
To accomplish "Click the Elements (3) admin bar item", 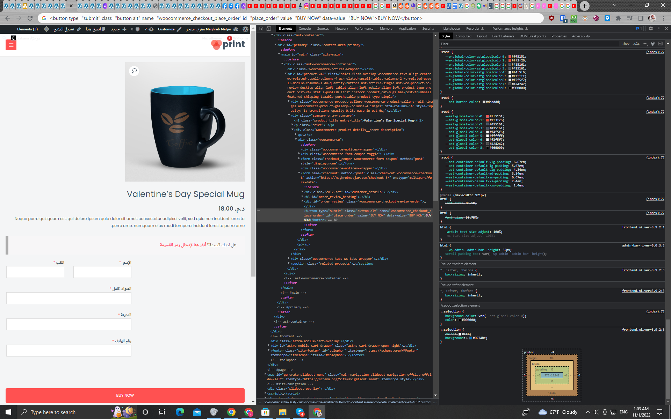I will [x=27, y=29].
